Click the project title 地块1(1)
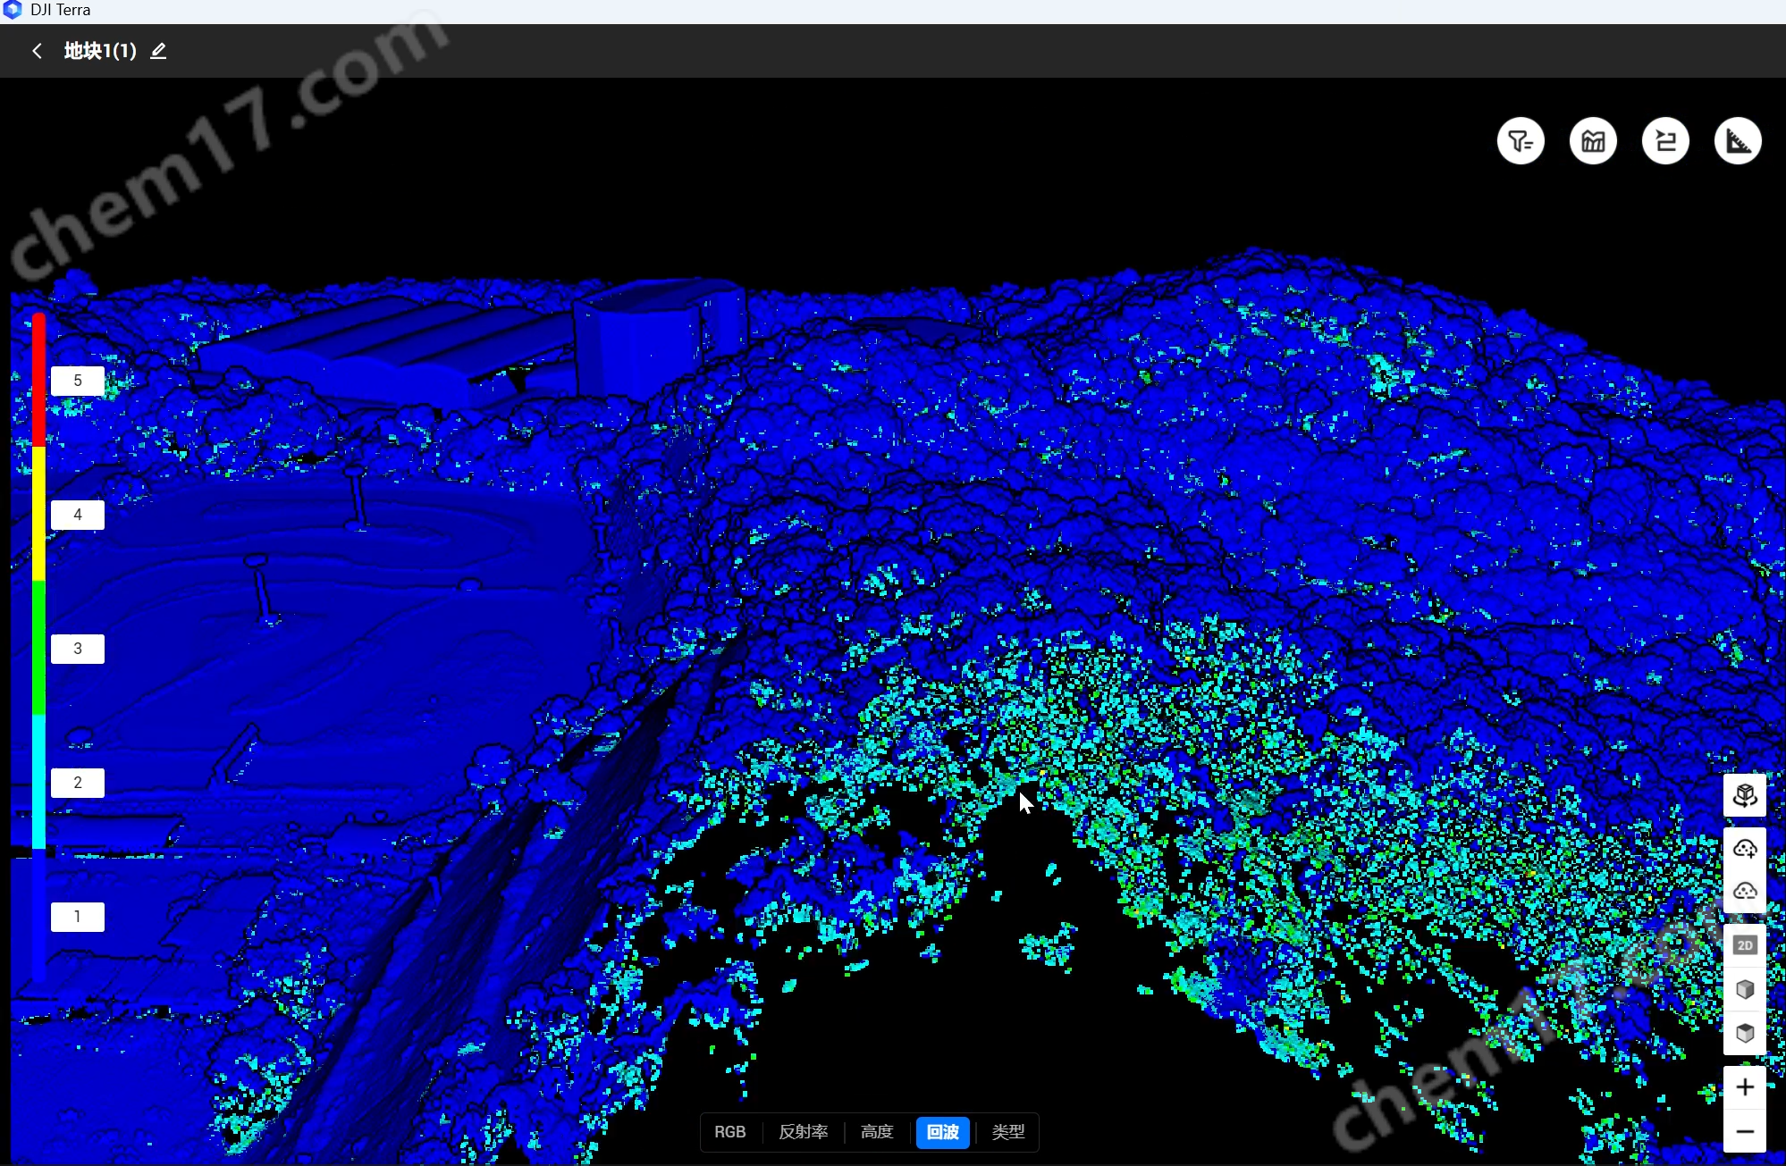 [x=100, y=51]
